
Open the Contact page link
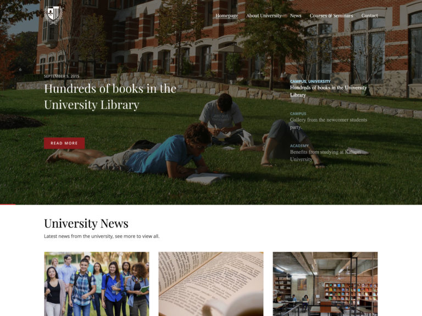[x=369, y=15]
